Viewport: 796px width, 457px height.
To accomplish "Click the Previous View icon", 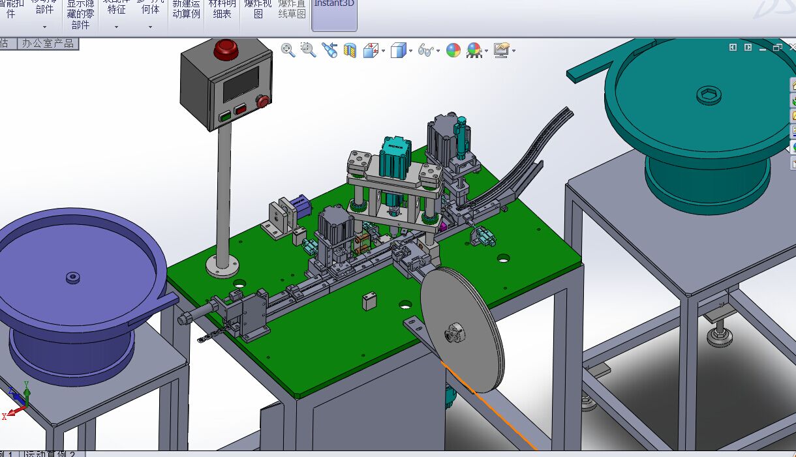I will point(329,50).
